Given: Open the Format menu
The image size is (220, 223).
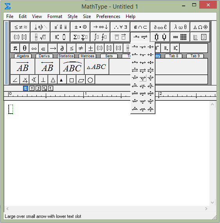Looking at the screenshot, I should point(55,16).
